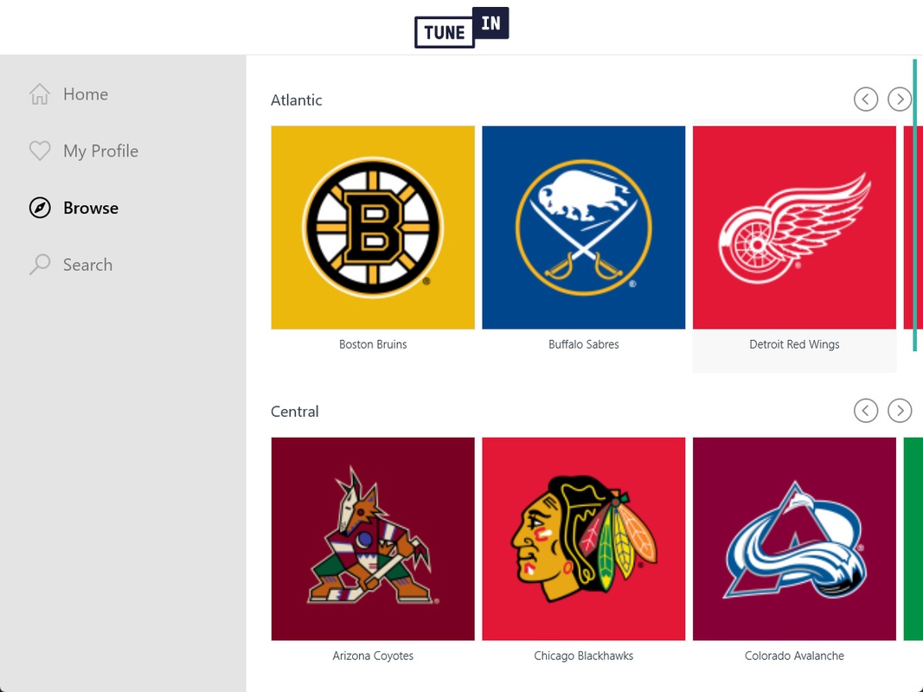The width and height of the screenshot is (923, 692).
Task: Show next teams in Central row
Action: (900, 410)
